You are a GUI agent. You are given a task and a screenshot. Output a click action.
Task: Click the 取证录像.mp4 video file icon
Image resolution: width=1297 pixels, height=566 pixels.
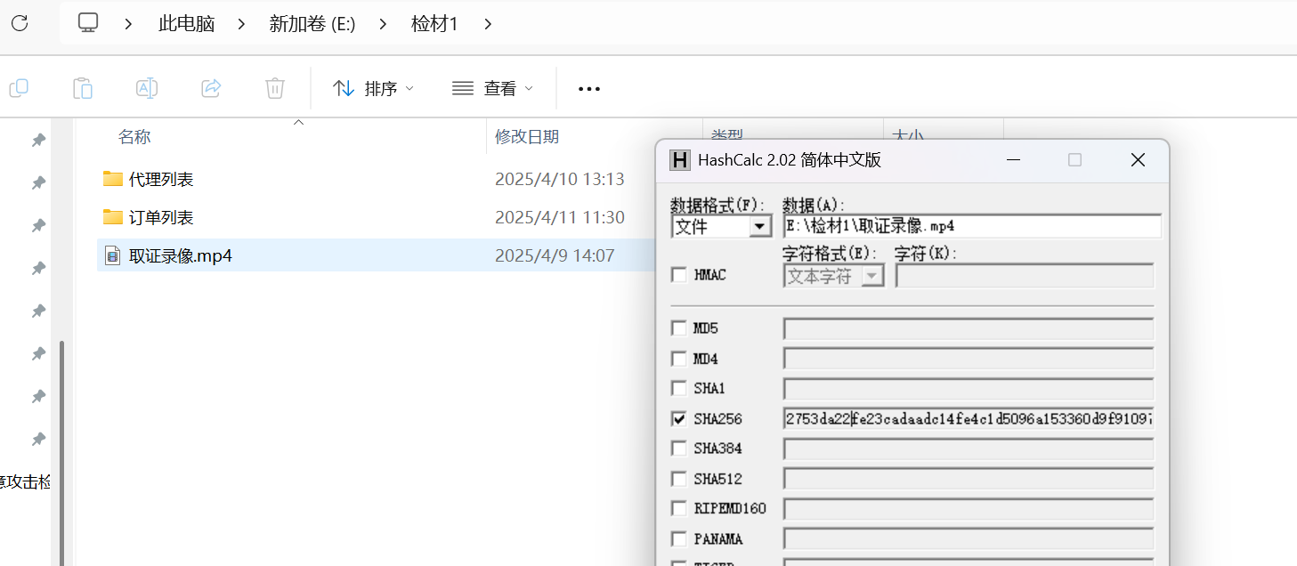112,256
